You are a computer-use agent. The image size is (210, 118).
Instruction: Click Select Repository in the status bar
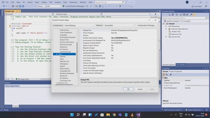tap(194, 110)
